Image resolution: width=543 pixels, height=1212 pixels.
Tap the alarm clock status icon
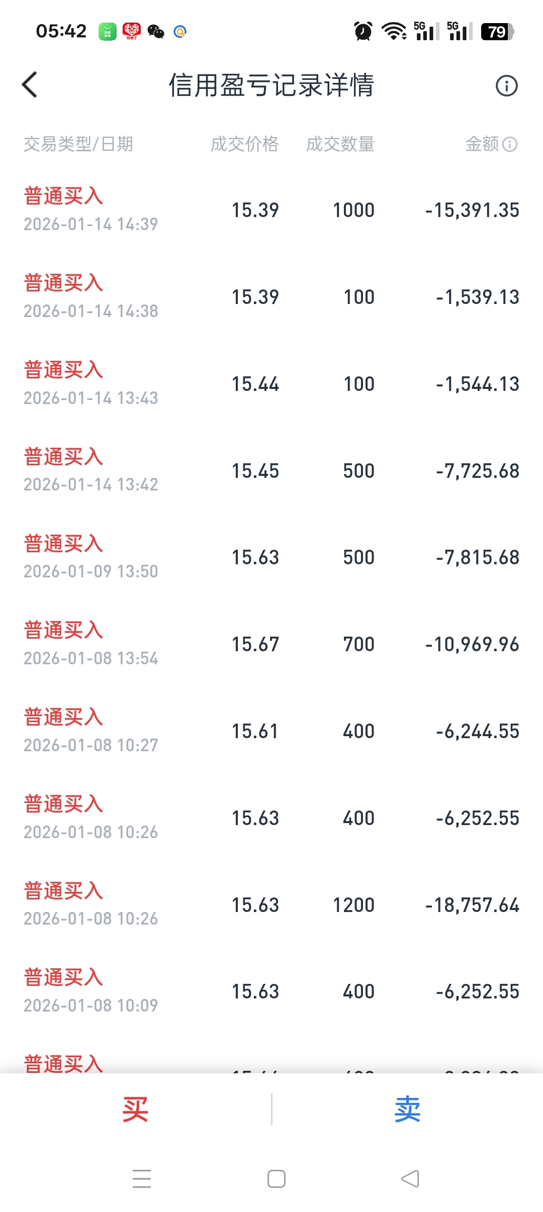point(363,31)
